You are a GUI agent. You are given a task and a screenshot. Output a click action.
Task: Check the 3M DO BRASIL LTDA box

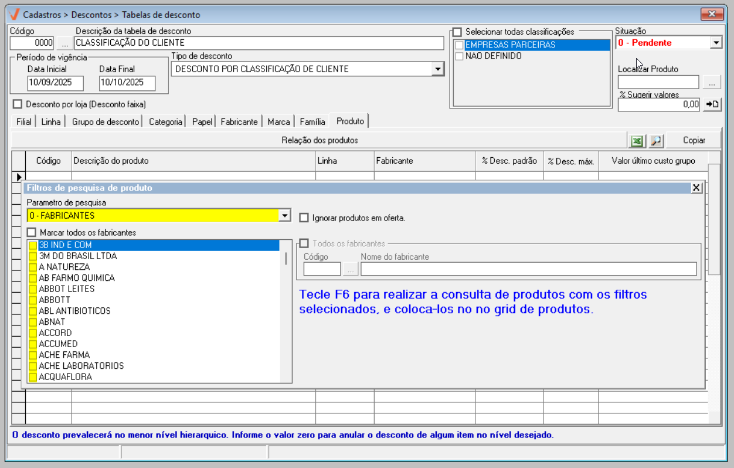(x=33, y=256)
